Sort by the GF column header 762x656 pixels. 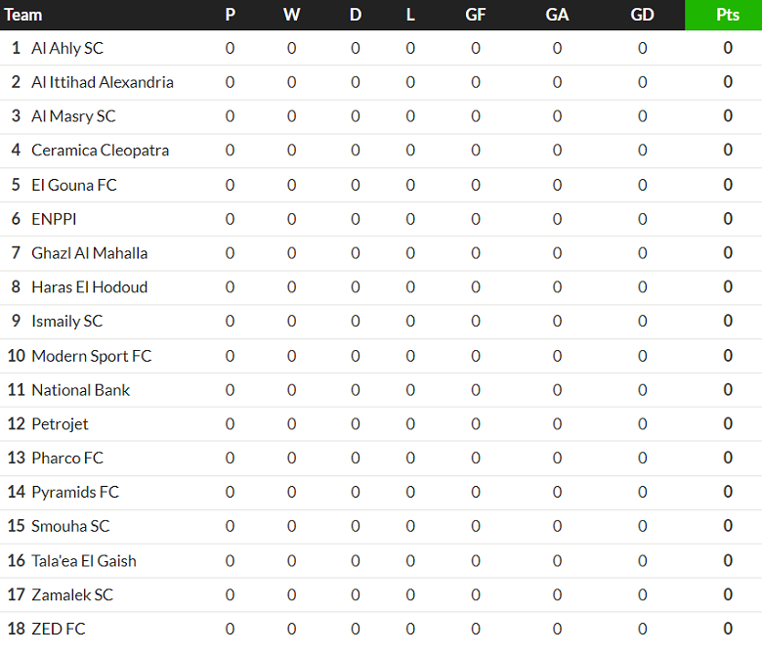tap(476, 15)
